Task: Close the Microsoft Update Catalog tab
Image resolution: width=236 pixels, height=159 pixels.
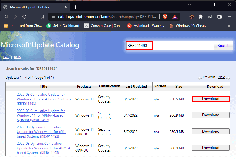Action: (66, 7)
